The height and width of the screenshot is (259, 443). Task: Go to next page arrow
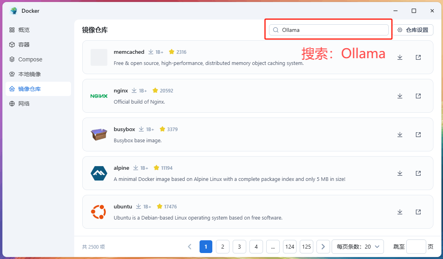click(x=323, y=247)
